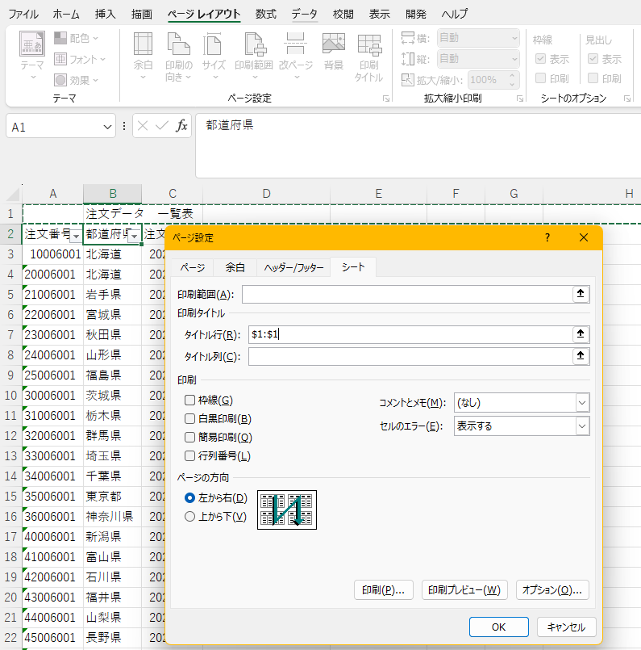Click the 印刷プレビュー(W) button
The image size is (641, 650).
[x=464, y=590]
